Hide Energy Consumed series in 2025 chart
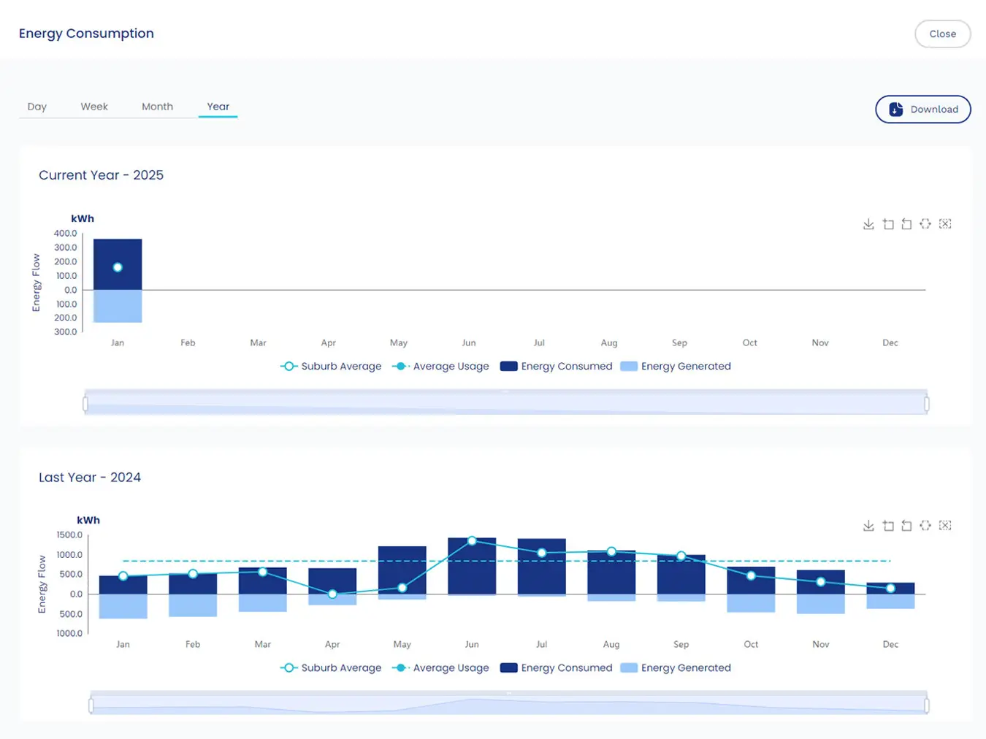 click(557, 367)
